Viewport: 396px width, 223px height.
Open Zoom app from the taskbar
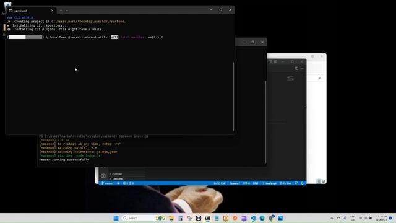[199, 218]
